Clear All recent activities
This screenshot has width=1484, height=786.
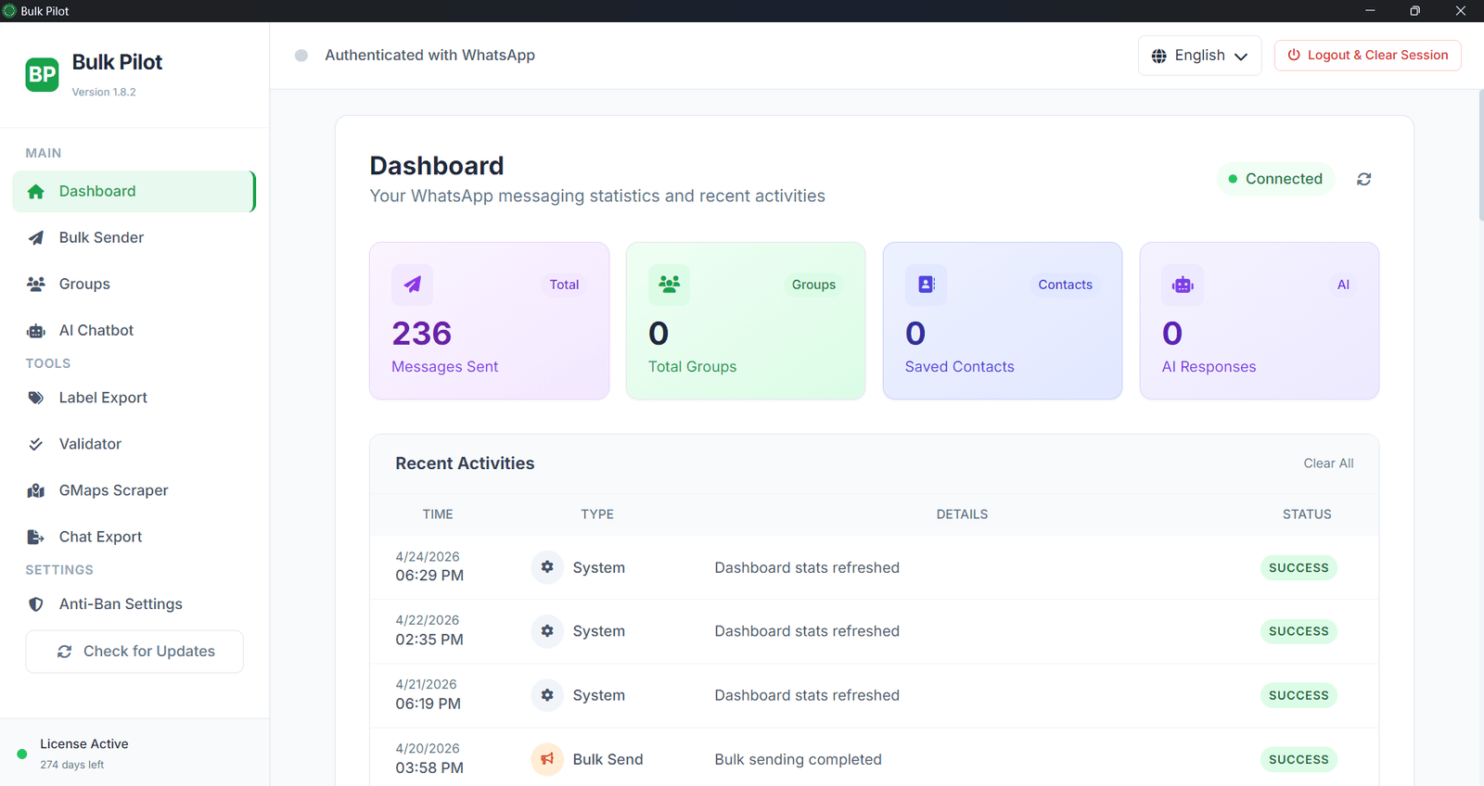click(x=1328, y=463)
